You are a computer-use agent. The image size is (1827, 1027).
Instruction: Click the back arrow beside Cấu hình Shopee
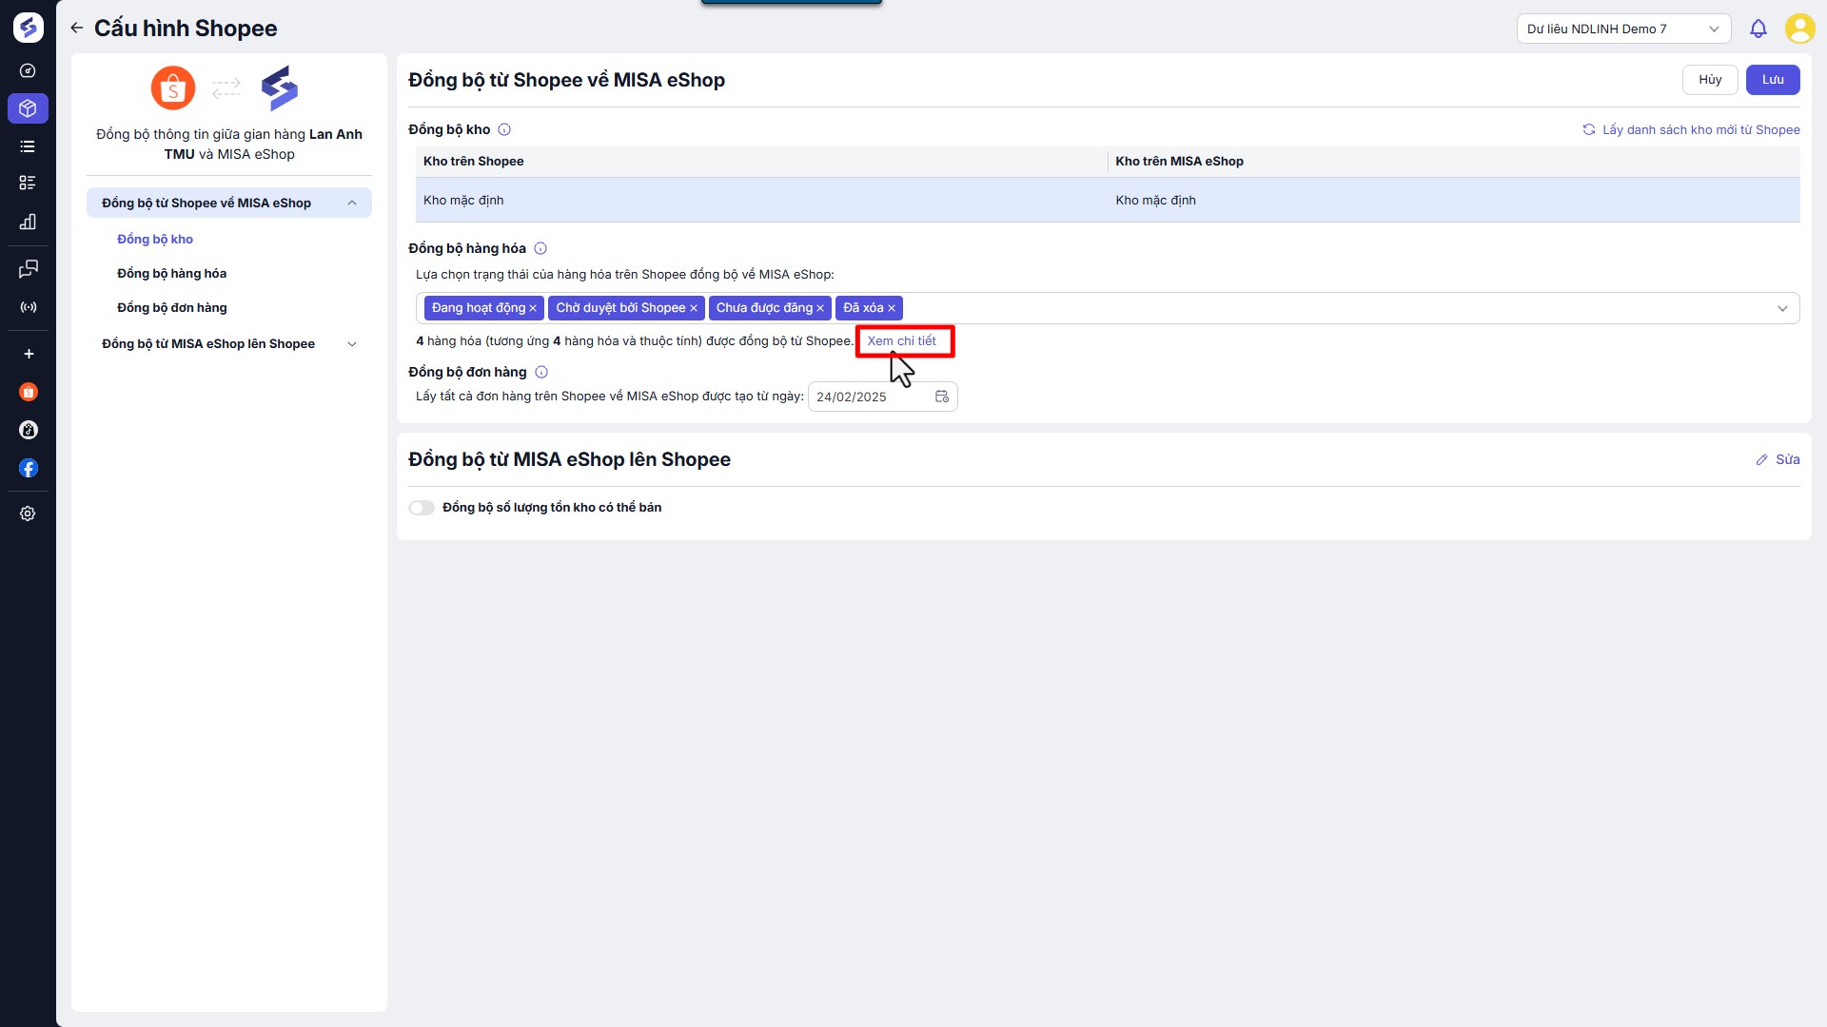77,29
